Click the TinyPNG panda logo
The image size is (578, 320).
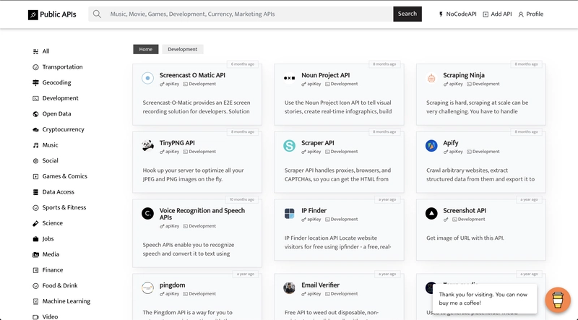[147, 146]
